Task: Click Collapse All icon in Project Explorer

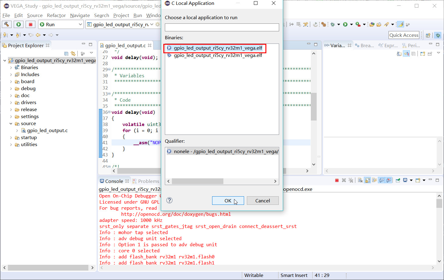Action: click(66, 54)
